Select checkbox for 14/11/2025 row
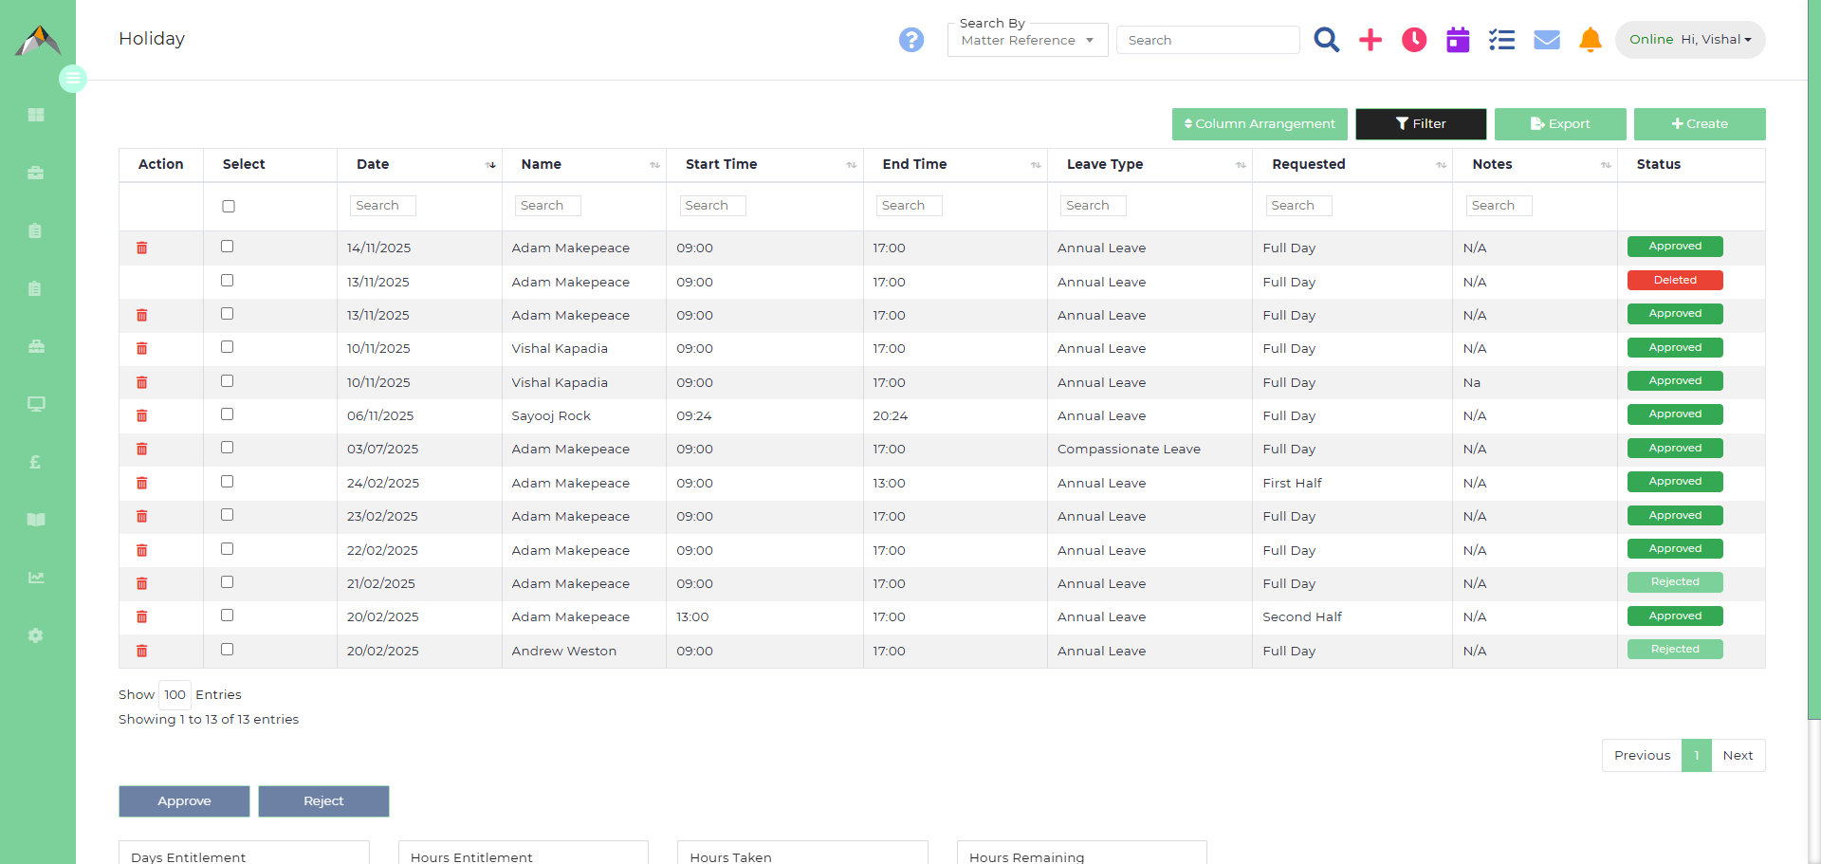 [228, 247]
